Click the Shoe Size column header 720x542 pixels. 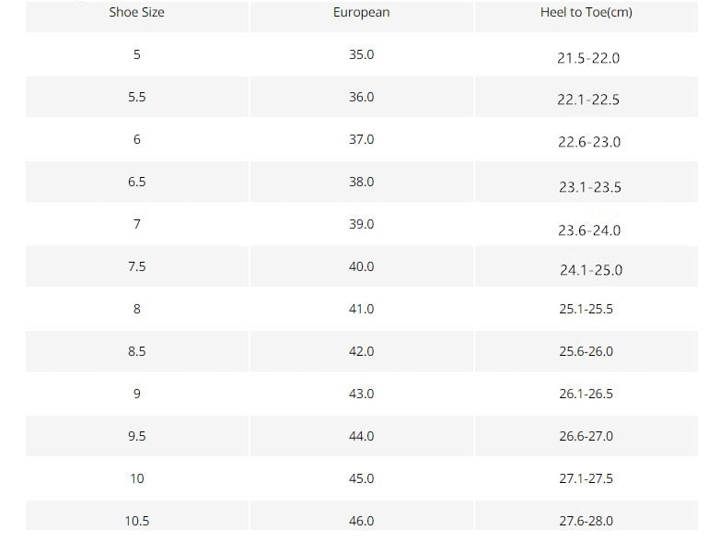136,13
